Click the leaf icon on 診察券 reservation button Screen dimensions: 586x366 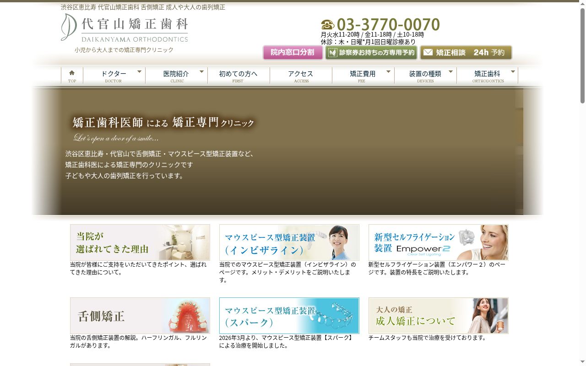[332, 53]
